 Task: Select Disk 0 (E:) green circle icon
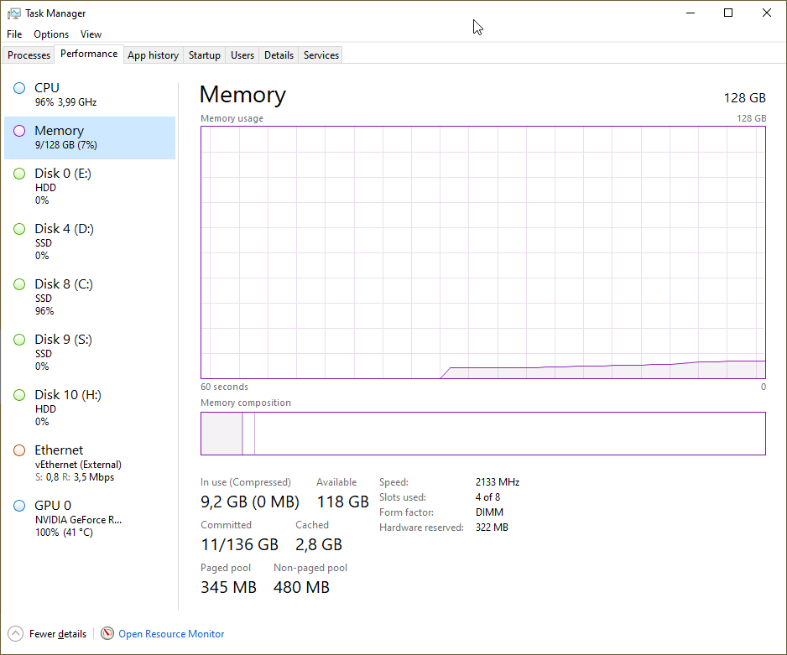[19, 174]
